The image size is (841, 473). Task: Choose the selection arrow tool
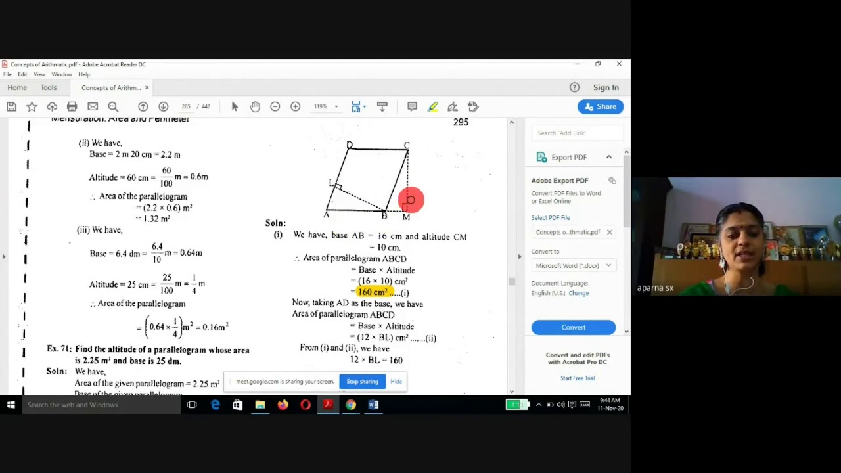coord(235,106)
